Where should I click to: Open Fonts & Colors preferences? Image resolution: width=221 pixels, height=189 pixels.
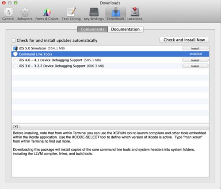47,14
